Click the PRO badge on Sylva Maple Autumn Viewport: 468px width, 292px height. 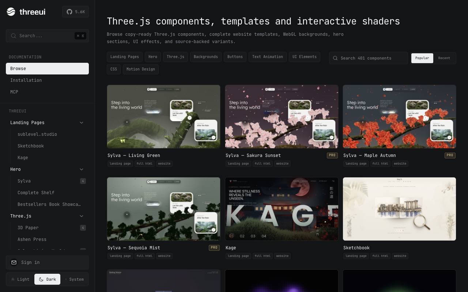[x=450, y=155]
